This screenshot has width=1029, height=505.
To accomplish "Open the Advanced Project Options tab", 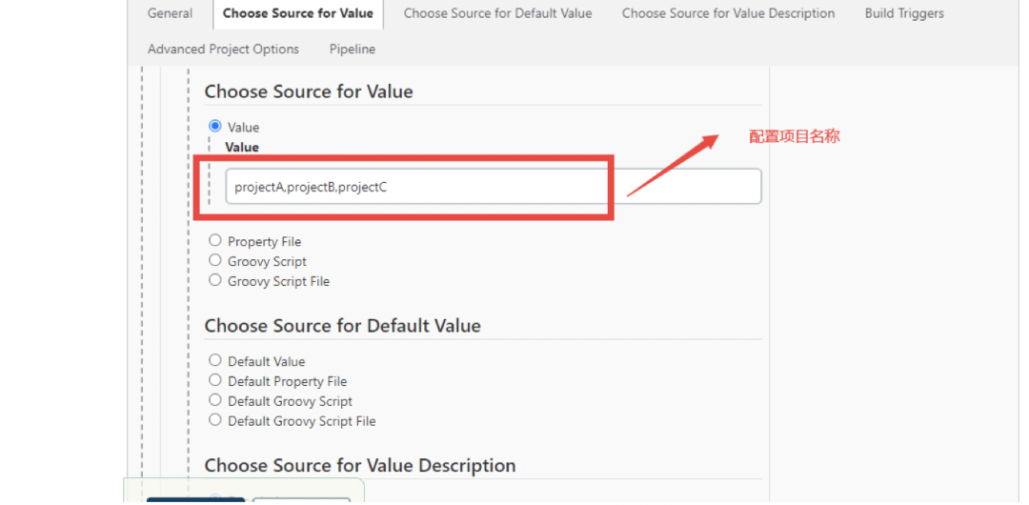I will point(223,49).
